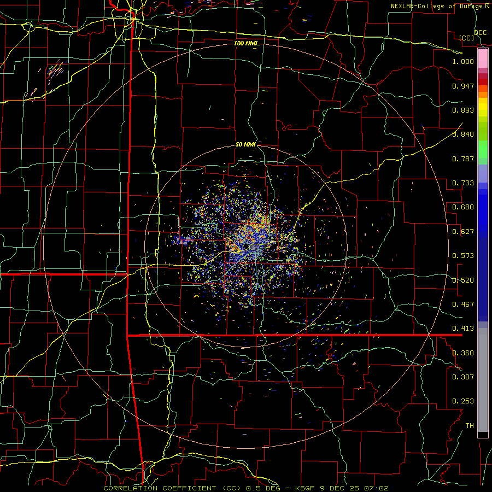
Task: Click the TH label near legend bottom
Action: [x=470, y=426]
